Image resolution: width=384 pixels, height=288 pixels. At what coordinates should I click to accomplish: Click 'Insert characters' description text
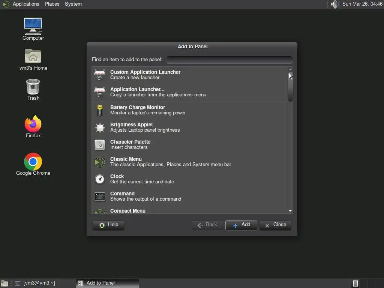129,147
